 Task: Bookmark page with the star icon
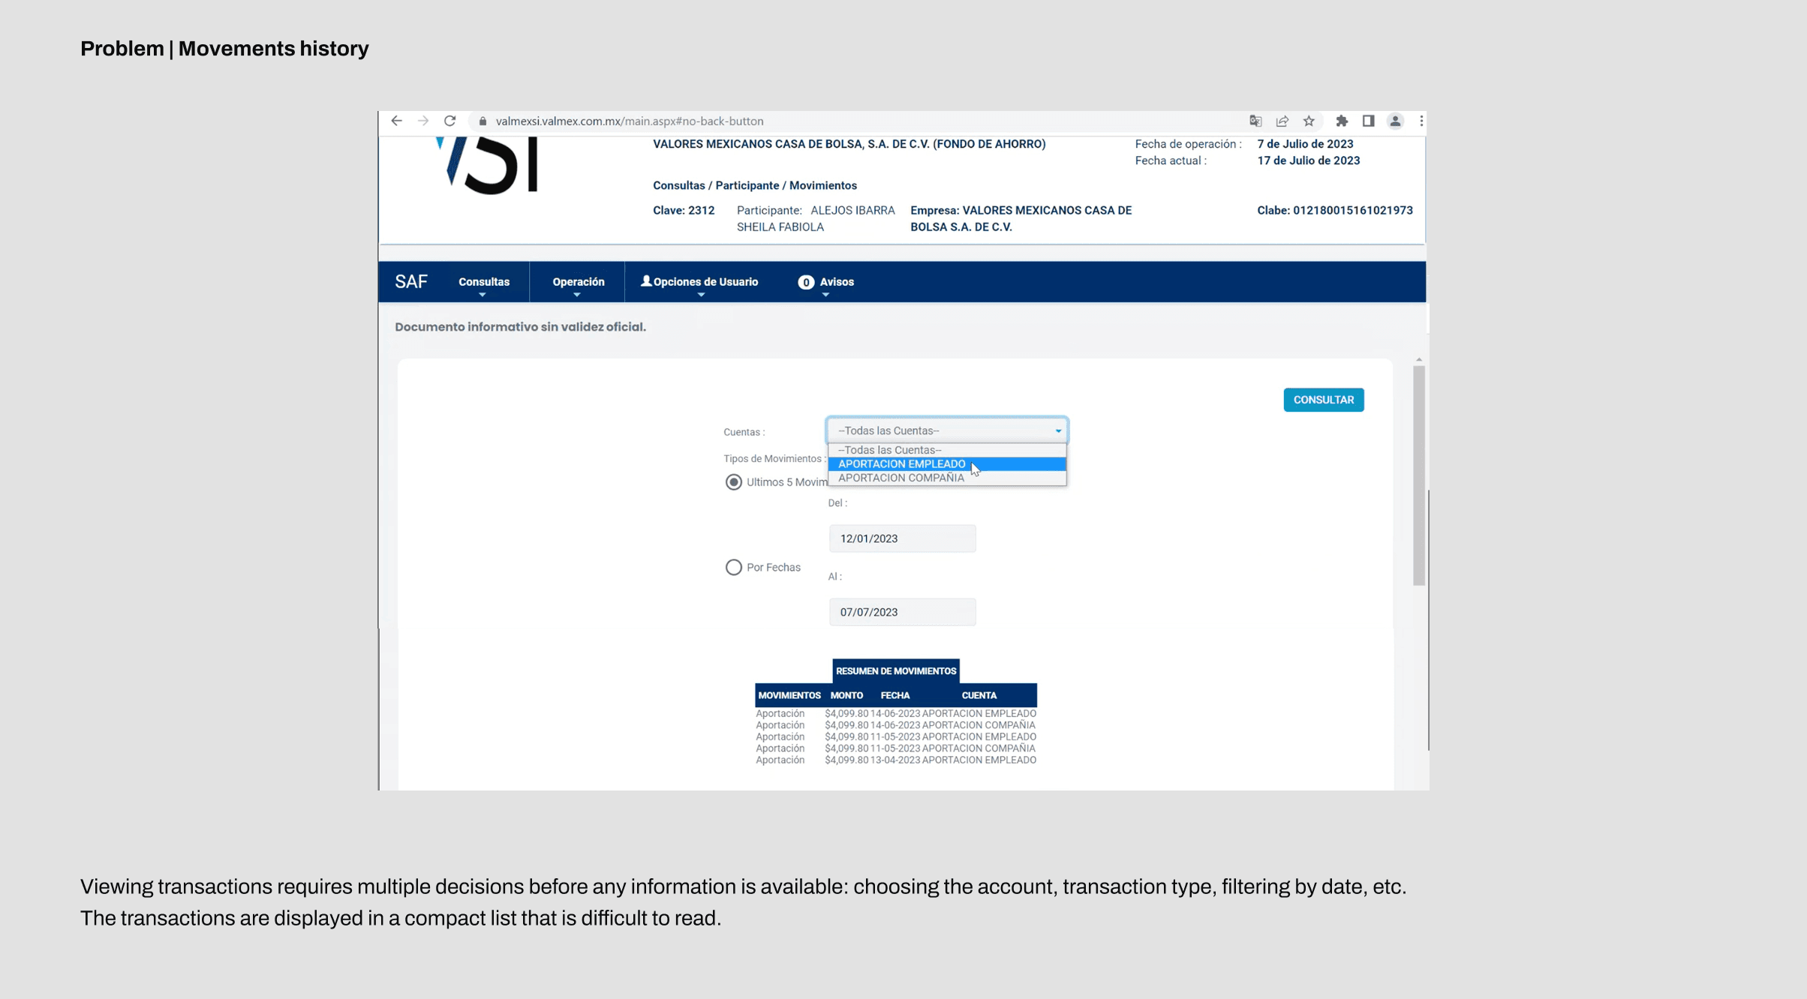point(1309,121)
